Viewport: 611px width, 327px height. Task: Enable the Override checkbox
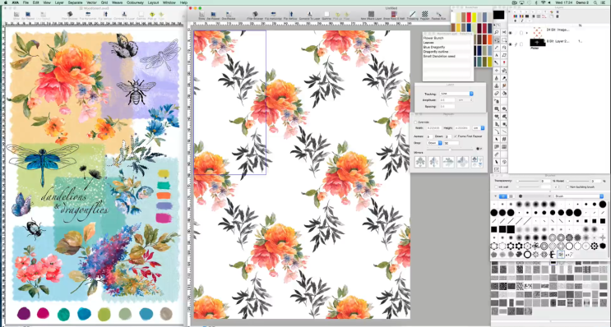coord(416,122)
